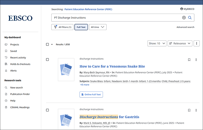Select Publication Finder under Research tools
The image size is (203, 130).
[20, 94]
